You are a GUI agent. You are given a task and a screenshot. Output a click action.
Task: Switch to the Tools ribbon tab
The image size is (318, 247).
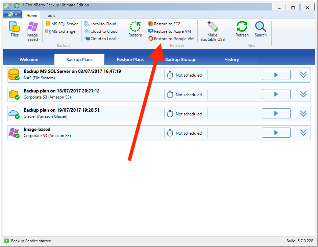pyautogui.click(x=50, y=16)
